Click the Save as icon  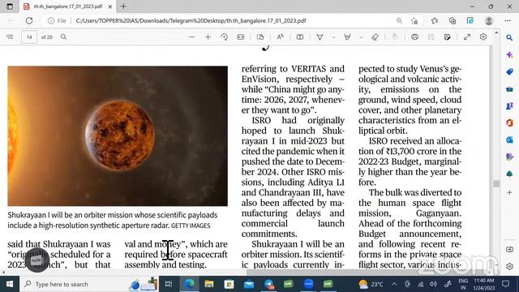click(447, 36)
